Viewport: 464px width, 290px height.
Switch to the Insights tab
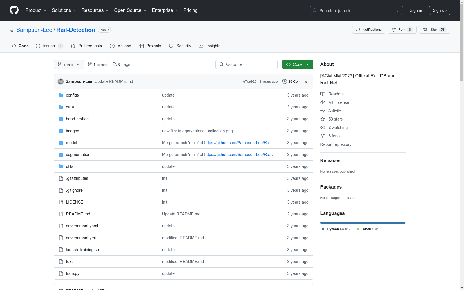[x=209, y=46]
